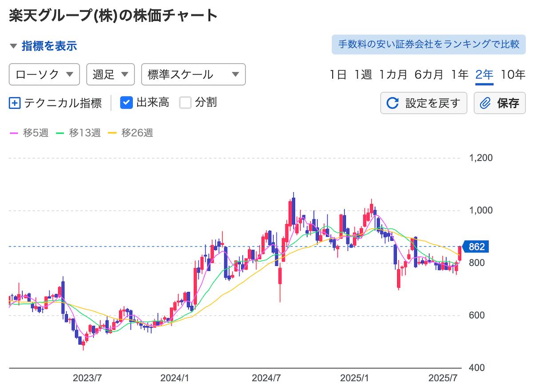Click the 1,000 price axis label
533x392 pixels.
point(481,210)
